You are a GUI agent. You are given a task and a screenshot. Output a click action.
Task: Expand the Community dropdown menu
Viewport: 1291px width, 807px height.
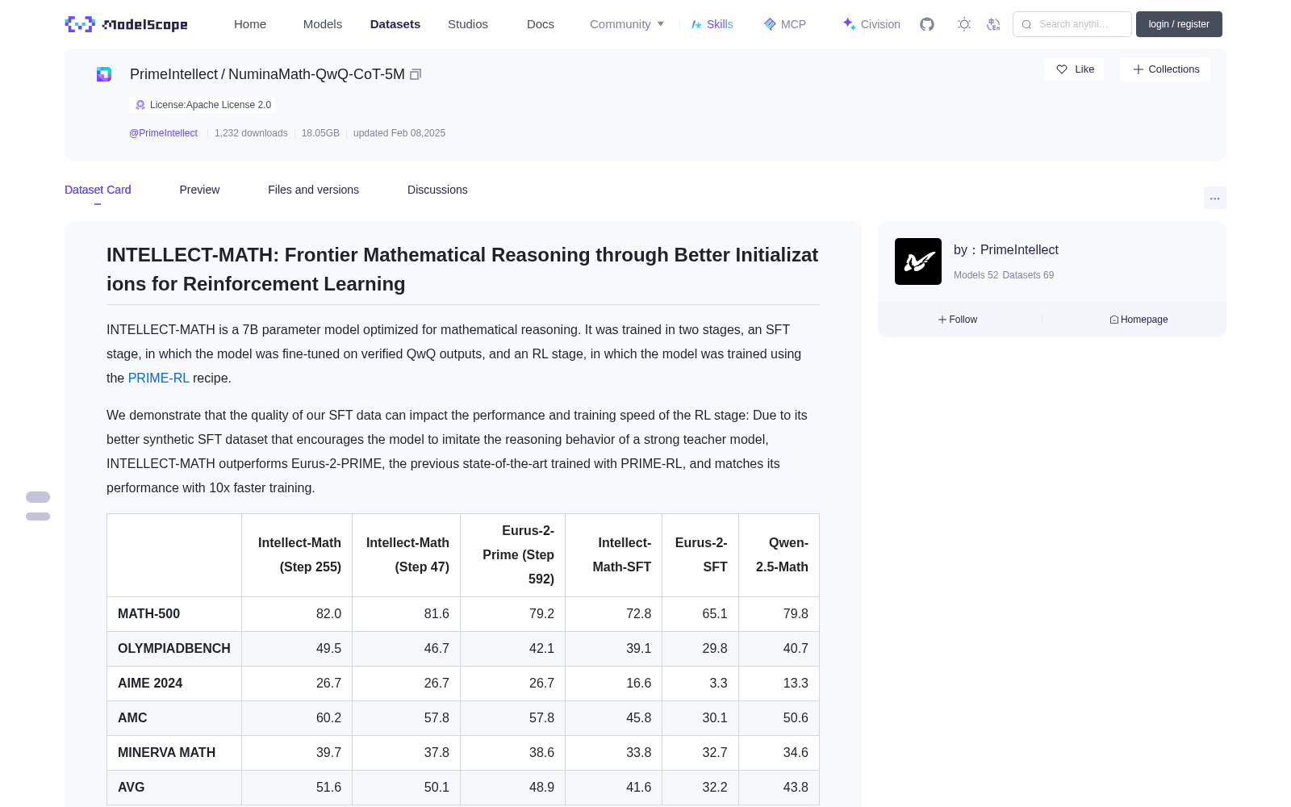pyautogui.click(x=627, y=24)
